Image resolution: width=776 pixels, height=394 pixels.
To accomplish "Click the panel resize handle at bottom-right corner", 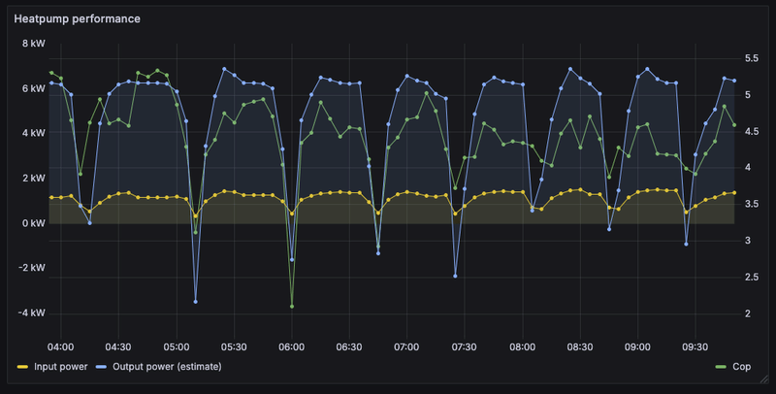I will pyautogui.click(x=763, y=378).
